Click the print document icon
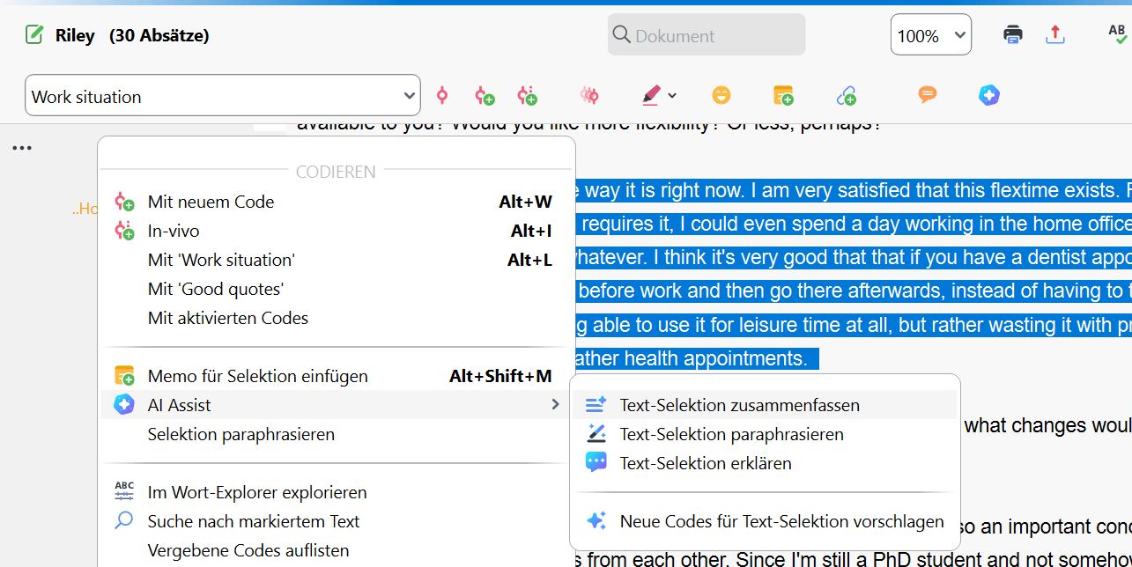1132x567 pixels. pyautogui.click(x=1013, y=34)
